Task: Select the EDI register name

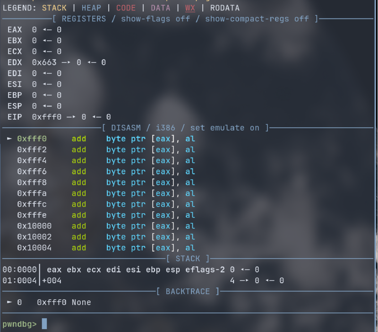Action: [15, 73]
